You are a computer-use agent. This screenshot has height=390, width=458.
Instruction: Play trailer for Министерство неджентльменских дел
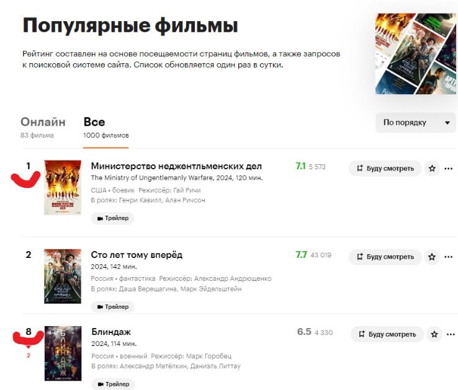(x=113, y=218)
